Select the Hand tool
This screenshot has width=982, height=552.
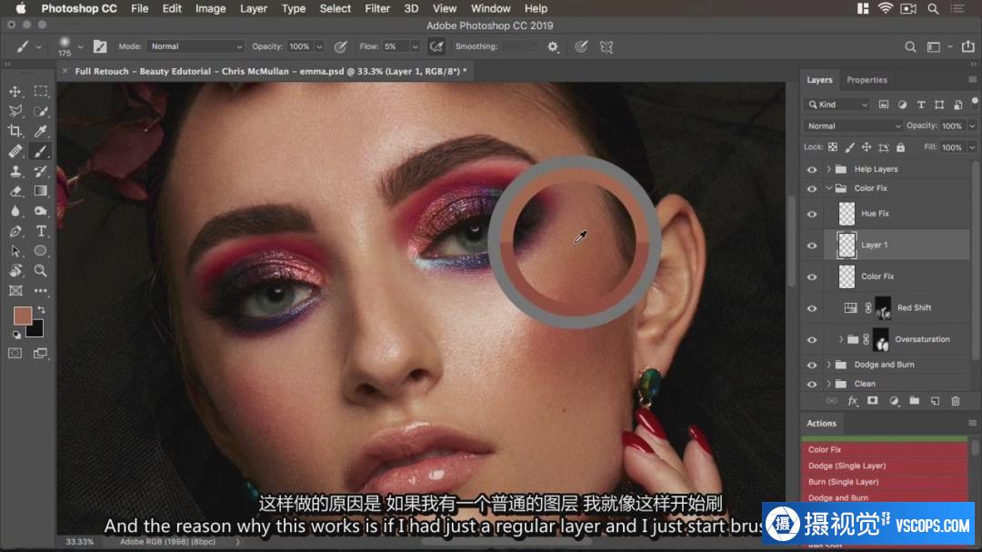(15, 271)
